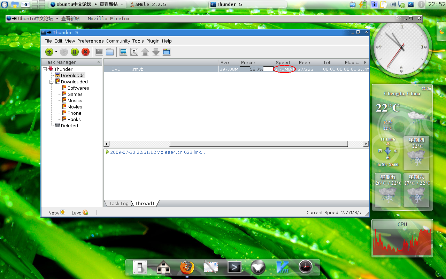Image resolution: width=446 pixels, height=279 pixels.
Task: Collapse the Downloaded tree node
Action: [x=51, y=82]
